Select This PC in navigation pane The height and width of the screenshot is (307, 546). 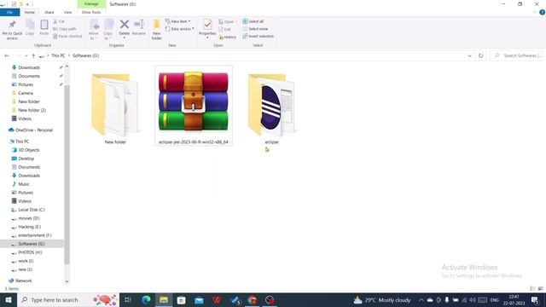(22, 142)
